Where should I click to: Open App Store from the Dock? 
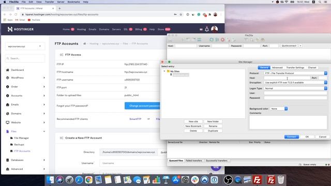point(176,180)
